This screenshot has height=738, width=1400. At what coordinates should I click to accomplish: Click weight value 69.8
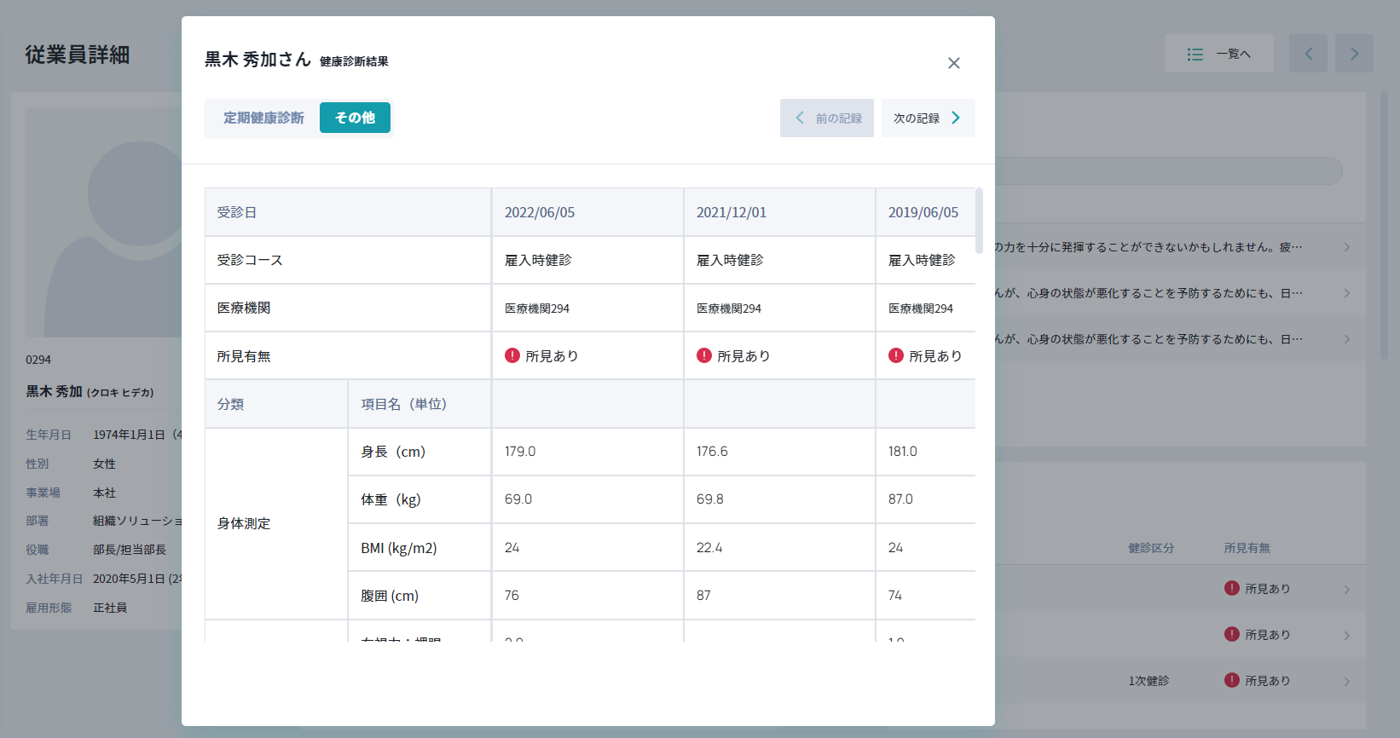(710, 499)
